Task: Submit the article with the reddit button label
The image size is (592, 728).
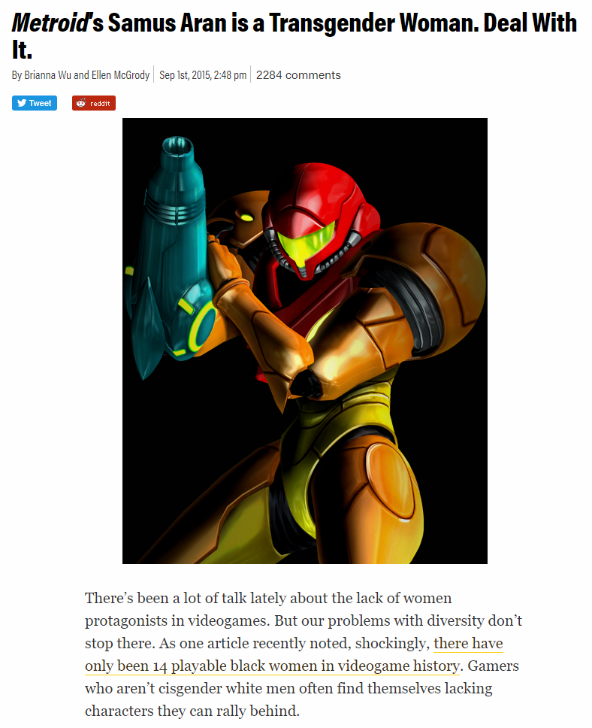Action: point(100,104)
